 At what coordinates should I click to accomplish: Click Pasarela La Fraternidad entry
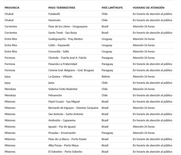click(63, 64)
